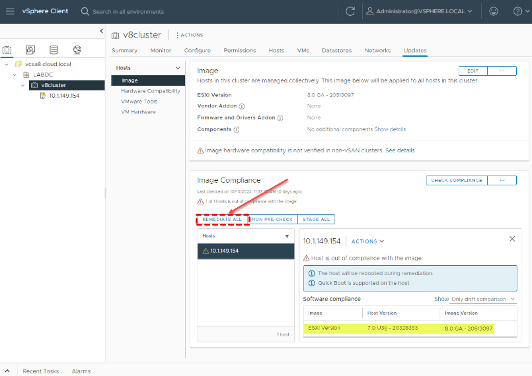The height and width of the screenshot is (376, 532).
Task: Click the filter icon in Hosts list
Action: (x=287, y=236)
